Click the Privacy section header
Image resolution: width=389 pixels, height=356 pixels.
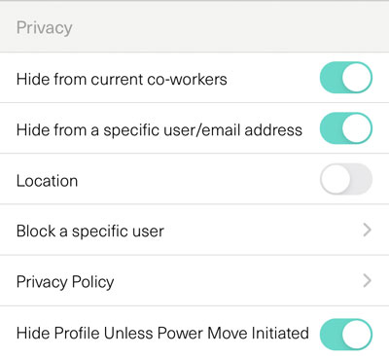click(45, 28)
